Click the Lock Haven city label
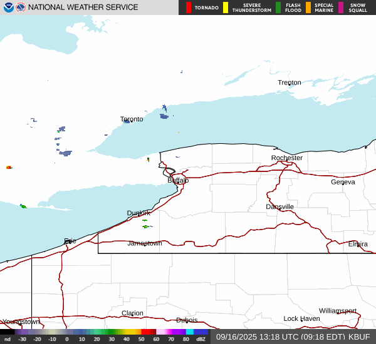The image size is (376, 344). (x=301, y=318)
